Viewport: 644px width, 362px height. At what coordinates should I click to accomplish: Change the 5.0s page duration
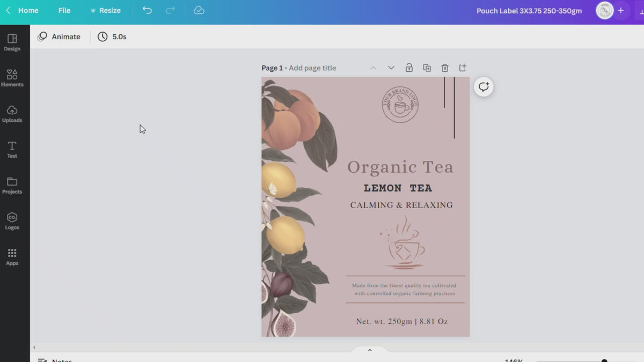[112, 36]
